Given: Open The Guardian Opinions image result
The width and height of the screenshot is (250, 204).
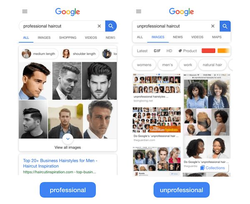Looking at the screenshot, I should pyautogui.click(x=157, y=120).
